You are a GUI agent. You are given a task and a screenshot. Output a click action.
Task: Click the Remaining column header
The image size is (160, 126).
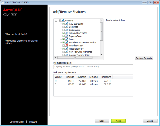coord(106,77)
